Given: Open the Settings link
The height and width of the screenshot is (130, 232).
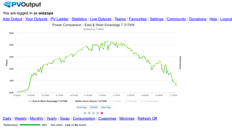Looking at the screenshot, I should click(157, 19).
